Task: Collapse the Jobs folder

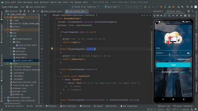Action: point(11,42)
